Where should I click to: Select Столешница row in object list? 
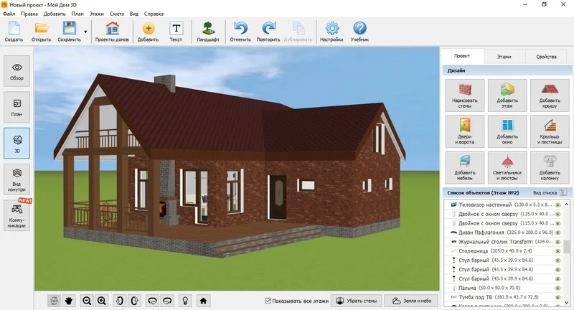(x=504, y=251)
